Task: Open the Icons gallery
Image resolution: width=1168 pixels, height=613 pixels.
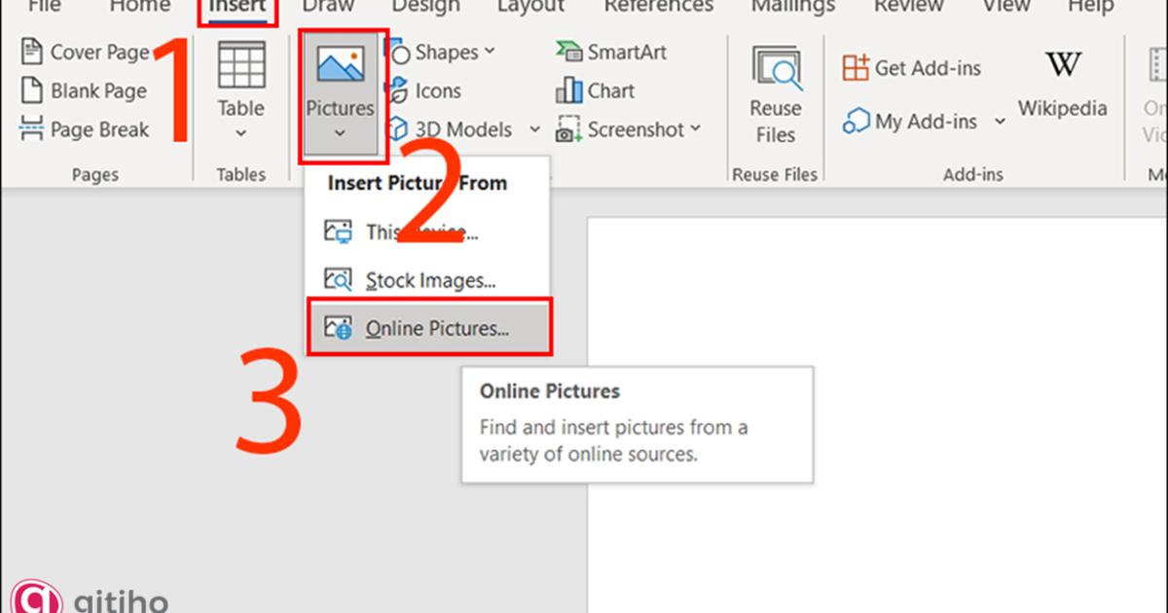Action: coord(424,90)
